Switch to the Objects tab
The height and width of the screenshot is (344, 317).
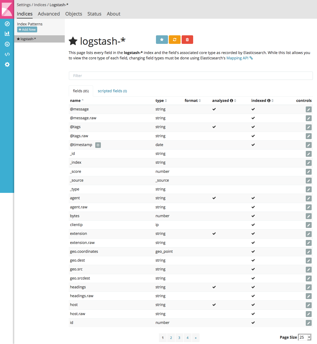(74, 14)
